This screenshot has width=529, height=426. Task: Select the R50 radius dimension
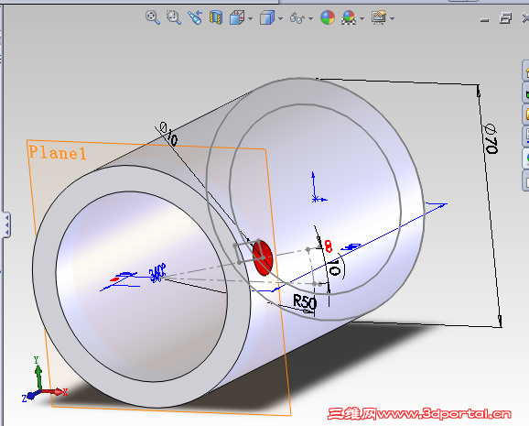[305, 301]
